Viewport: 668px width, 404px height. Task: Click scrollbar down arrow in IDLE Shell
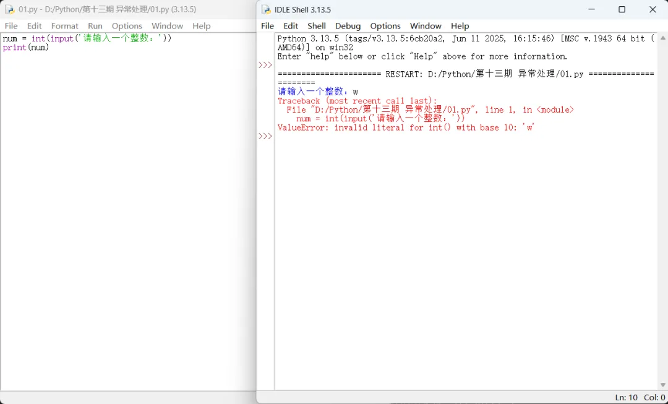coord(662,385)
